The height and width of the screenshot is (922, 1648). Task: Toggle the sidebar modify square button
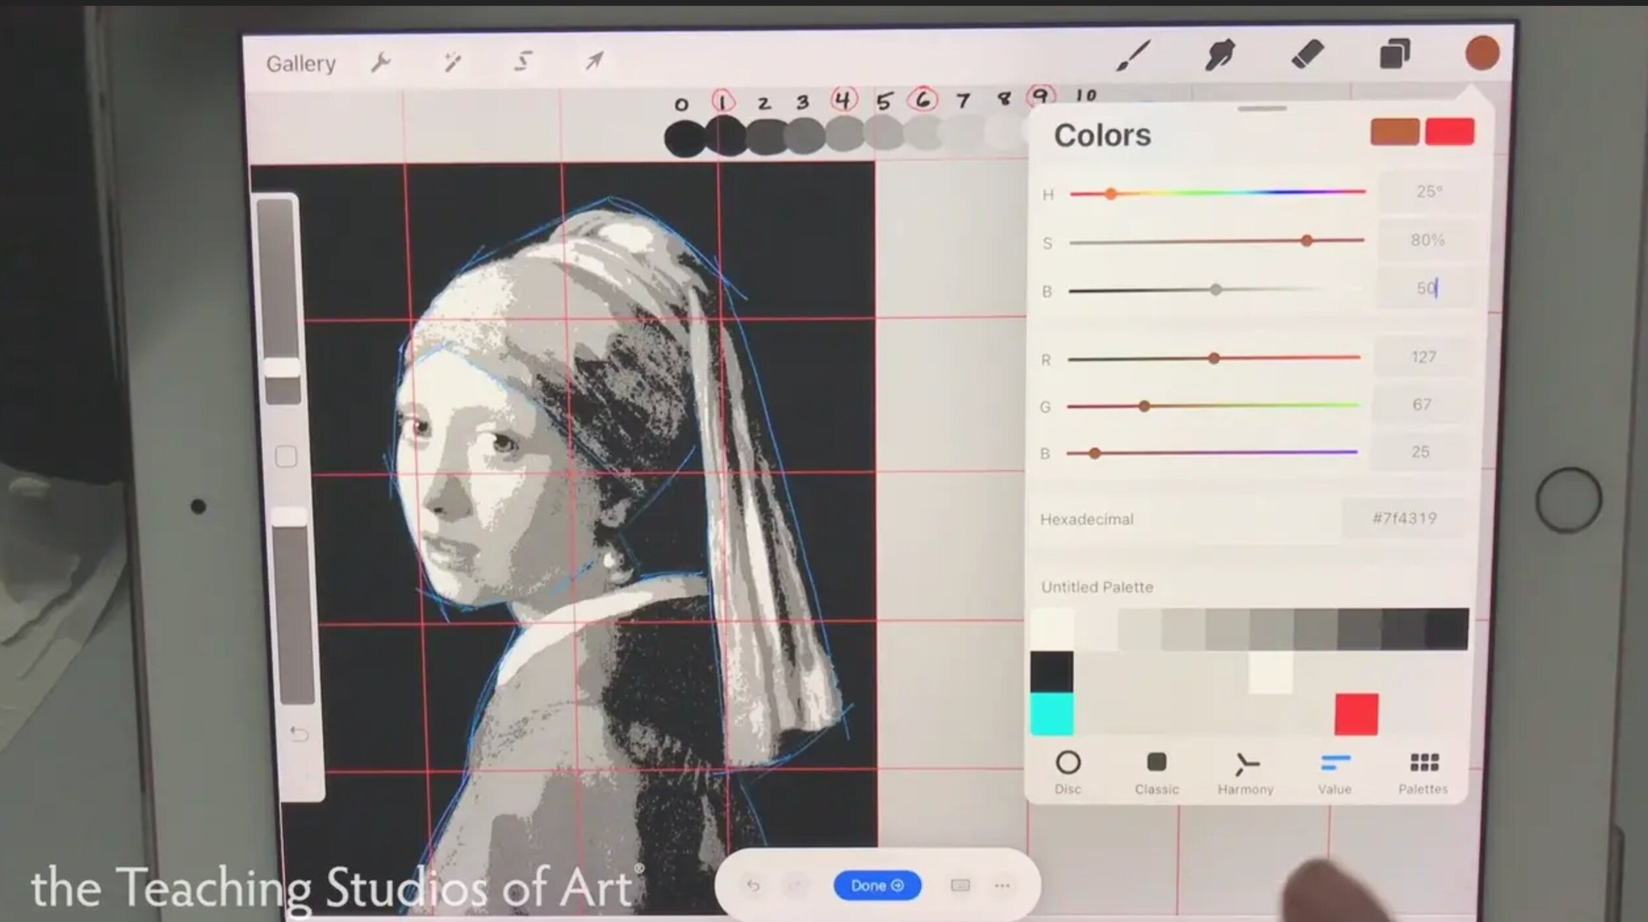tap(285, 456)
